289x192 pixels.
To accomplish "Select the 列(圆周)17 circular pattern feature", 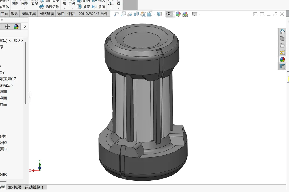I will [8, 79].
